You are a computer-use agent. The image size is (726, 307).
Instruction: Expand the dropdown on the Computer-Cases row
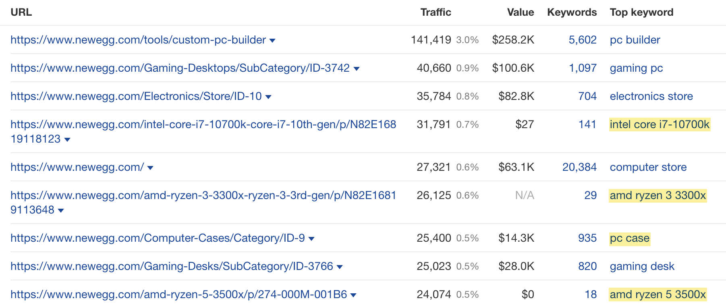click(x=311, y=239)
